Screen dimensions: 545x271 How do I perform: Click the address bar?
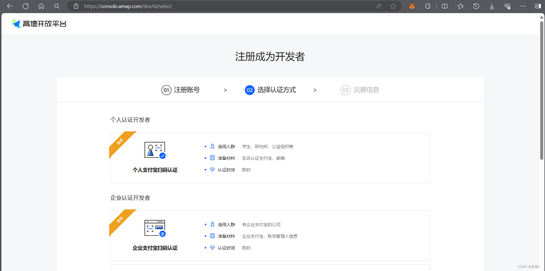(199, 6)
